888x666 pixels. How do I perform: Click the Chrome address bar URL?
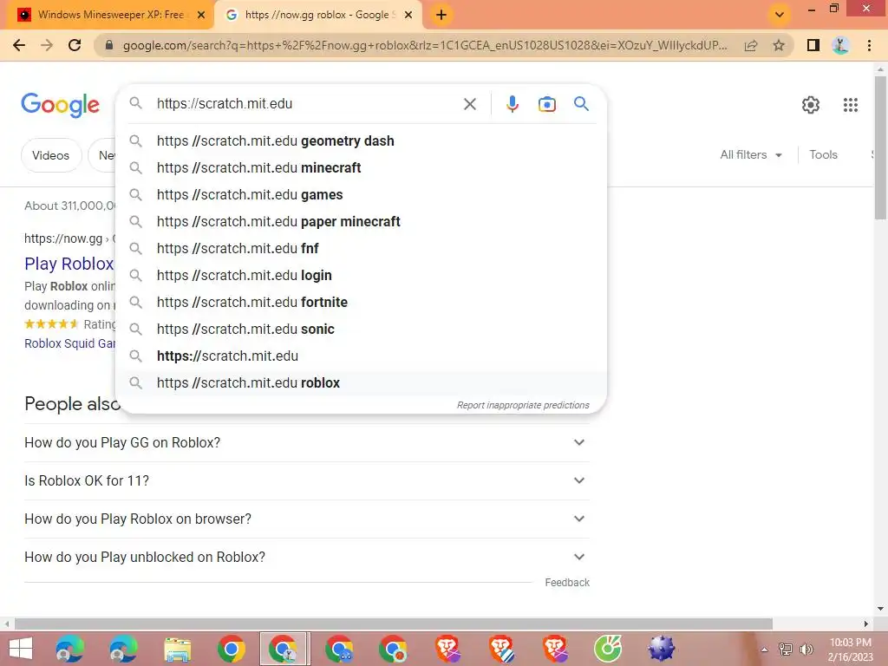tap(425, 45)
